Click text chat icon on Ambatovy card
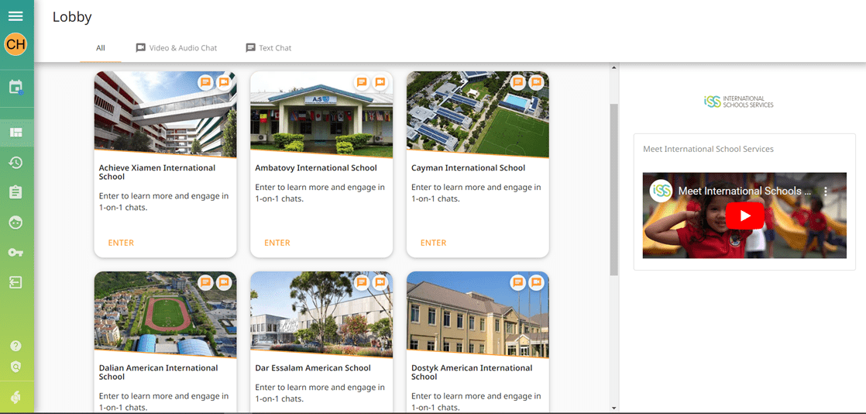The width and height of the screenshot is (866, 414). 362,82
